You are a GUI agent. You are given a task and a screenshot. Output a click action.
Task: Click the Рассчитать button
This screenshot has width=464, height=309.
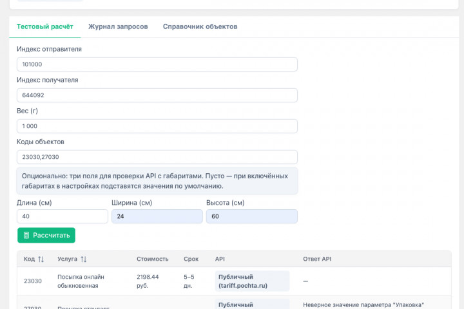[x=46, y=236]
